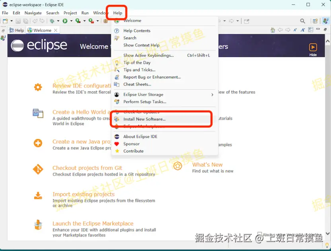Select Report Bug or Enhancement entry
This screenshot has width=331, height=251.
165,77
